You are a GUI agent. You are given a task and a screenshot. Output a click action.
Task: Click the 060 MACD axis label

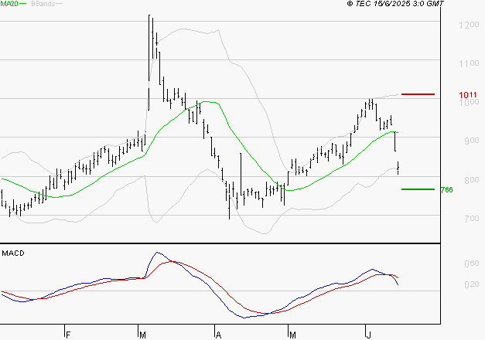(x=471, y=263)
